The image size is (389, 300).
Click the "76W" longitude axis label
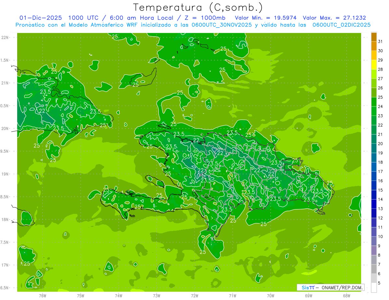click(42, 295)
